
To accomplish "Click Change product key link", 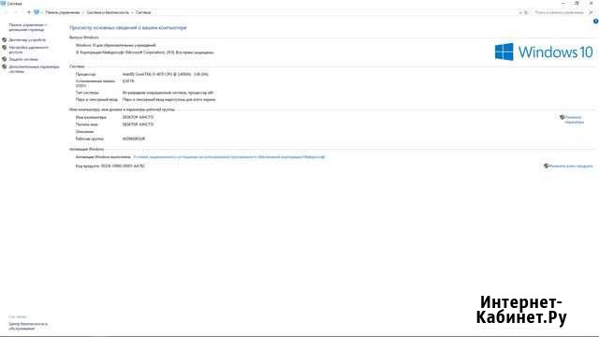I will (x=571, y=166).
